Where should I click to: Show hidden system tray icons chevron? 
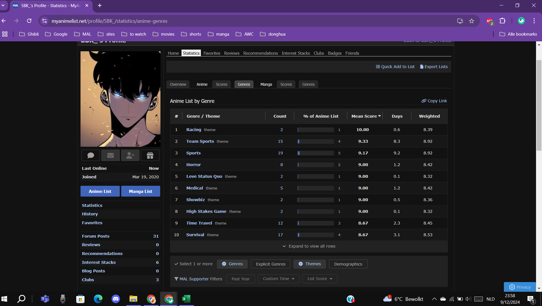(x=434, y=299)
